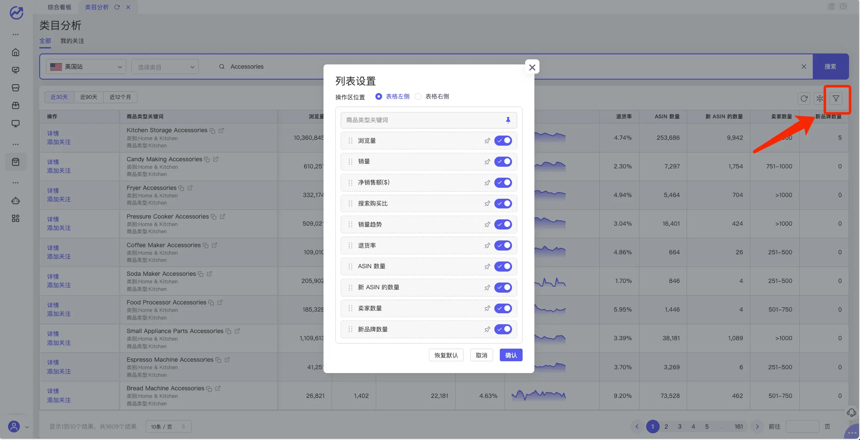Unpin the 商品类型关键词 fixed column

tap(508, 120)
